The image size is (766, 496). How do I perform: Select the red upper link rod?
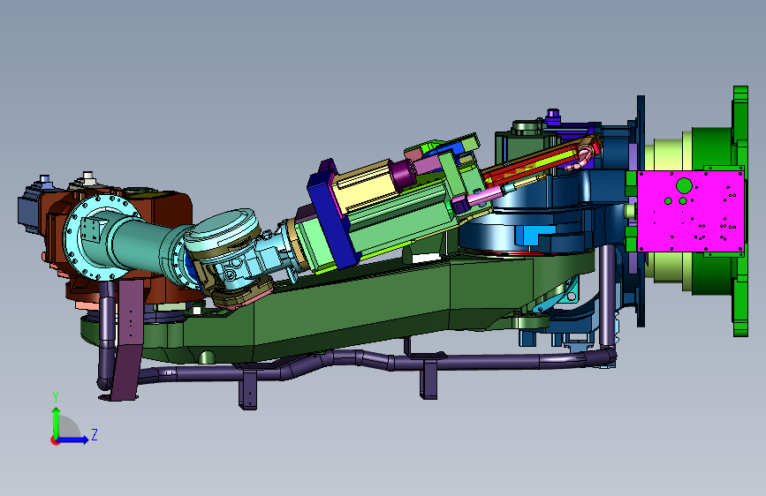click(x=533, y=163)
